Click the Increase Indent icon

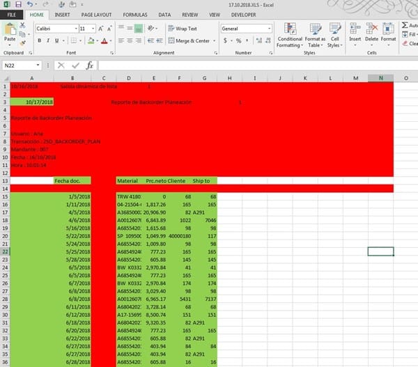(x=160, y=40)
